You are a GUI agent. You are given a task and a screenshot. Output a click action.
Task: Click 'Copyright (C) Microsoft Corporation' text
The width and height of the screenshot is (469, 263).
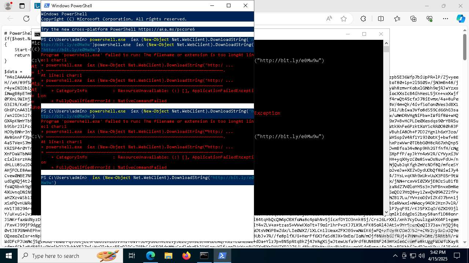(x=114, y=19)
